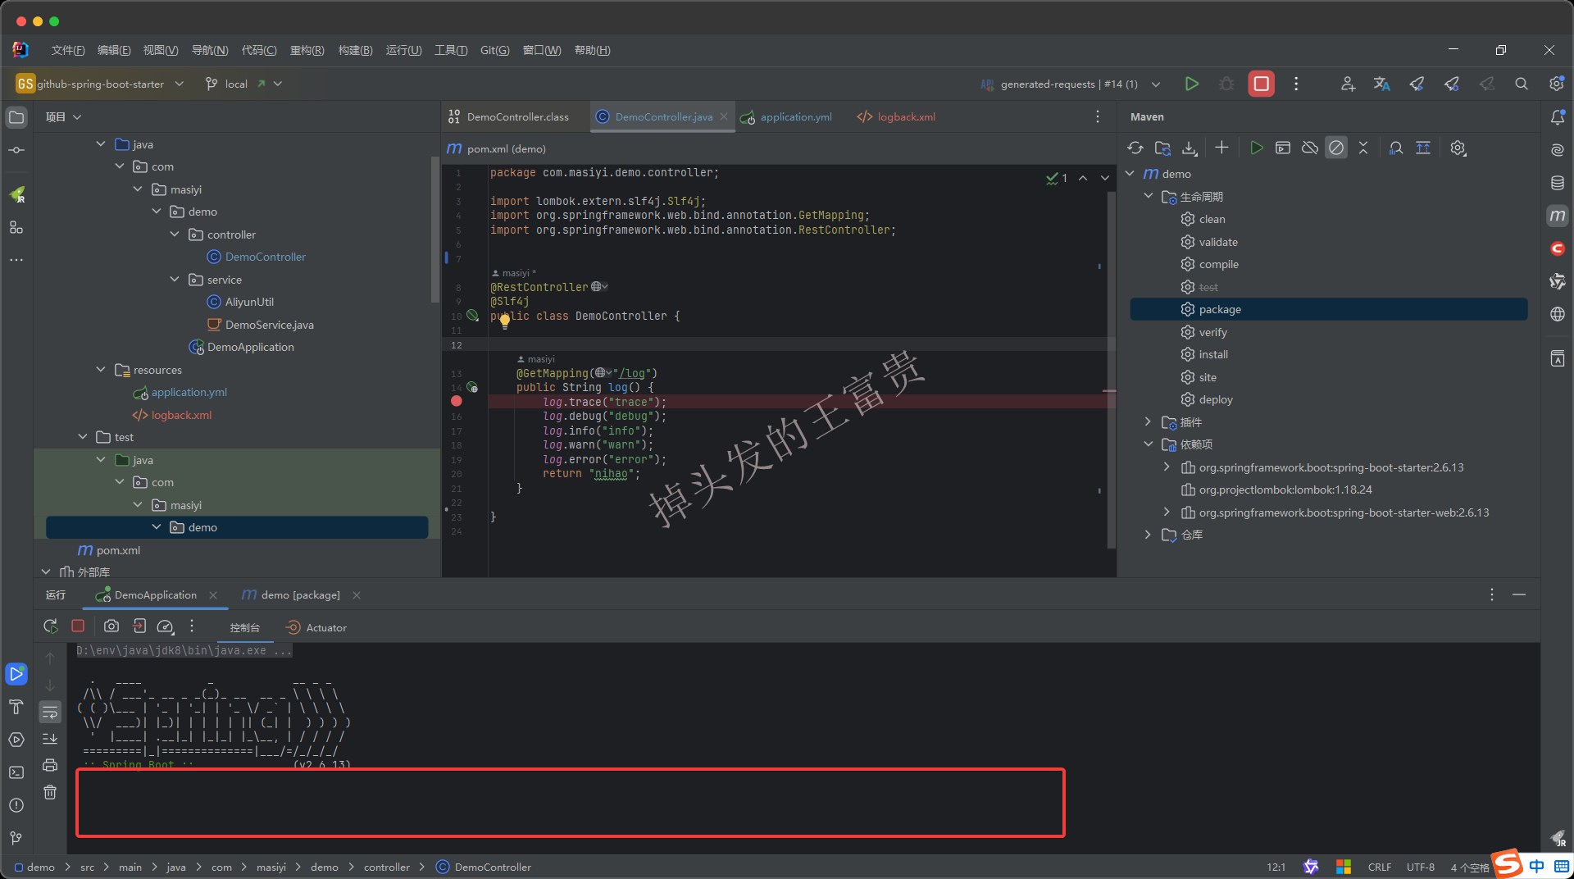The image size is (1574, 879).
Task: Open Maven settings gear icon
Action: coord(1458,148)
